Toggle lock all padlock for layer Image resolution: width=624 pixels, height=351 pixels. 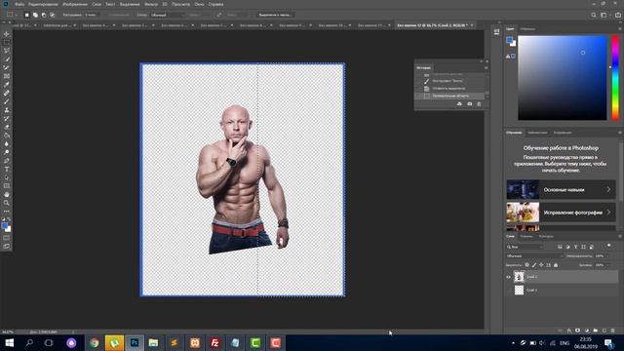pos(556,264)
